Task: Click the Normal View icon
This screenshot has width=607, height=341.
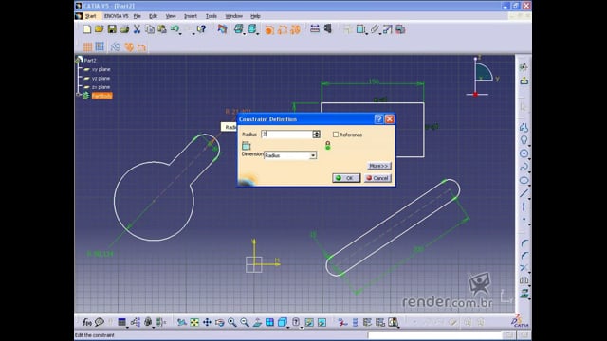Action: pos(257,322)
